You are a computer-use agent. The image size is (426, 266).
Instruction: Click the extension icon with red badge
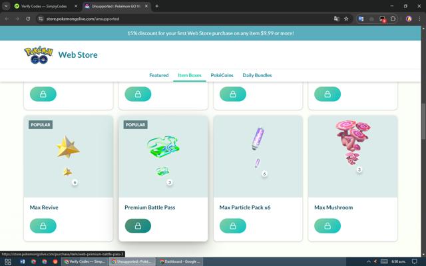click(x=383, y=19)
